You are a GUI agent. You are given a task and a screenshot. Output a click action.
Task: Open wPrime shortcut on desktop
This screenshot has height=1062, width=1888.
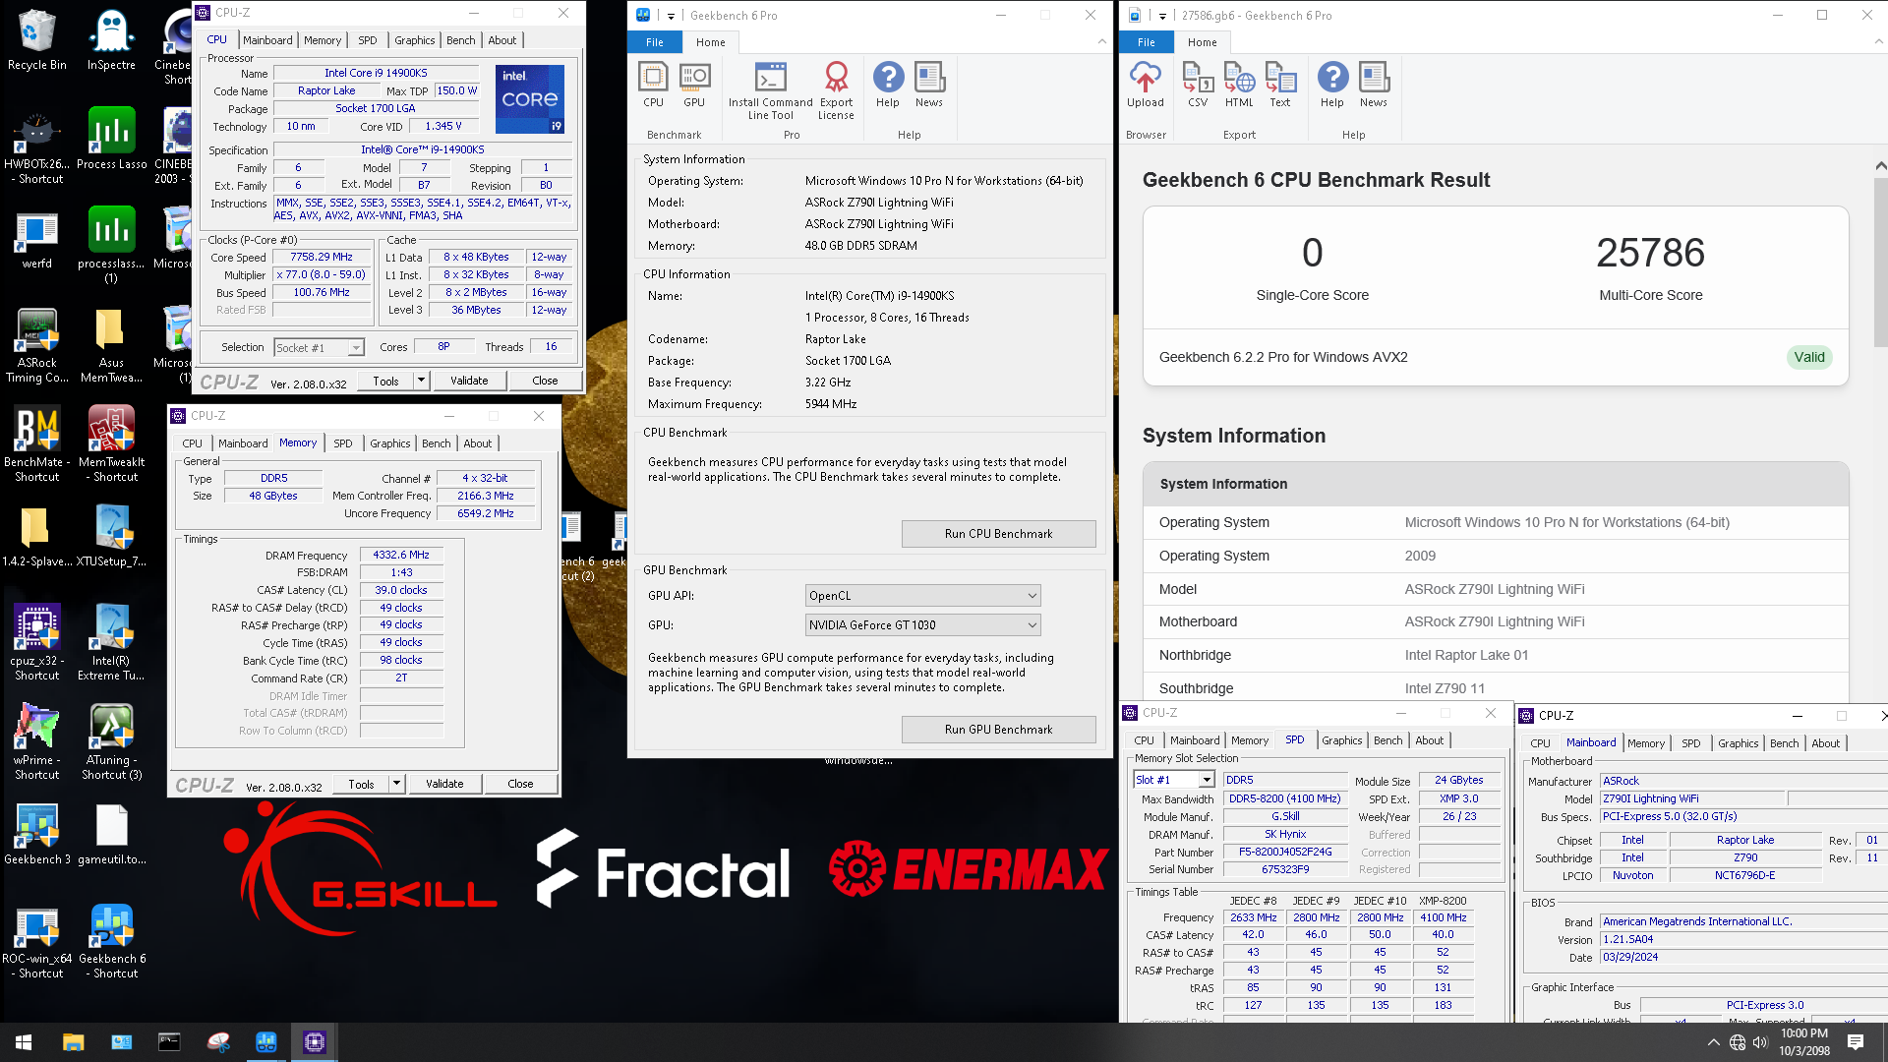coord(37,742)
